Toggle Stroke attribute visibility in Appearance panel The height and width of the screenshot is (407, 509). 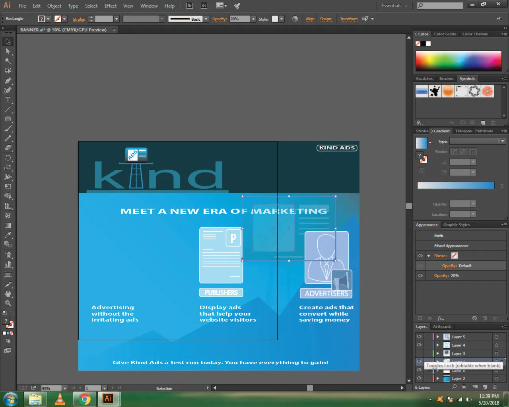click(x=420, y=256)
